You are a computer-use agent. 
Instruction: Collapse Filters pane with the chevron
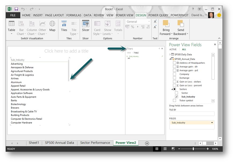[x=159, y=49]
